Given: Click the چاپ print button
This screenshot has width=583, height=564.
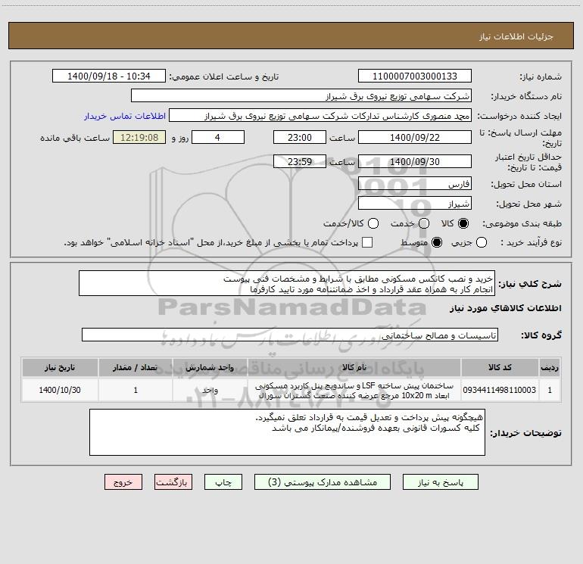Looking at the screenshot, I should pyautogui.click(x=223, y=482).
